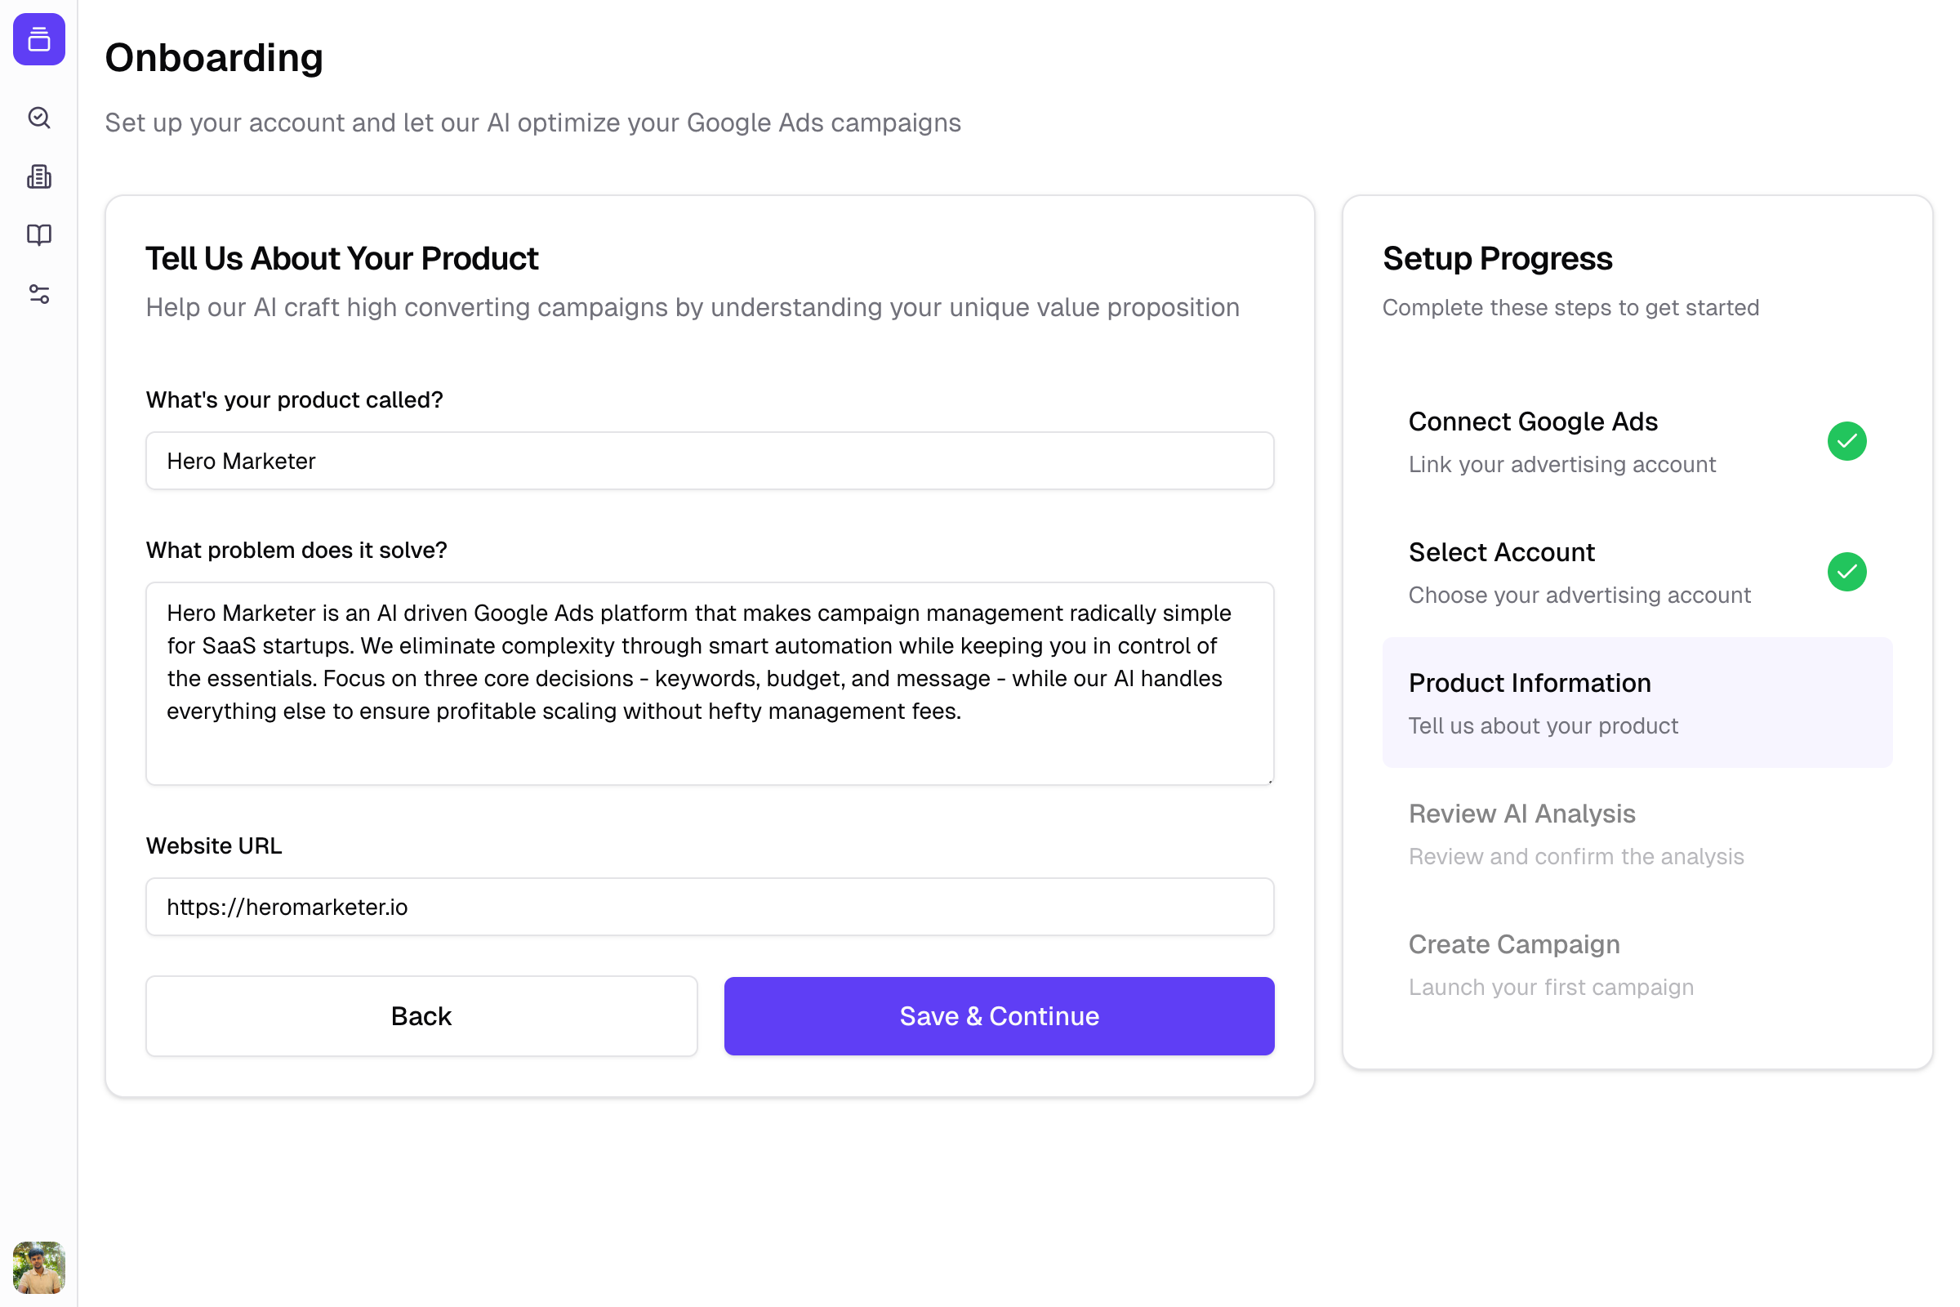Click the Hero Marketer product name field
Viewport: 1960px width, 1307px height.
[710, 461]
